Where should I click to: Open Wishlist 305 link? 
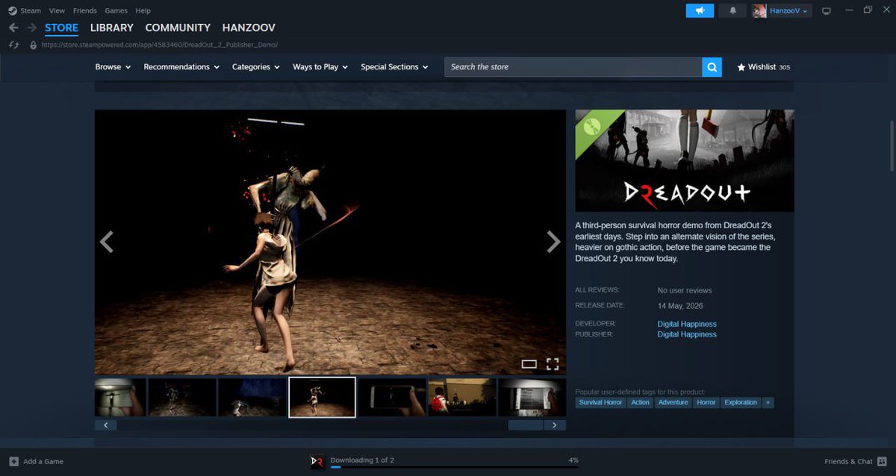763,67
